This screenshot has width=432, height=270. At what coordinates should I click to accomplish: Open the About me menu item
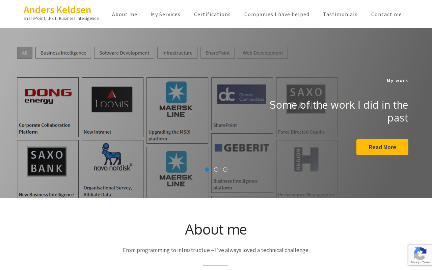(125, 14)
